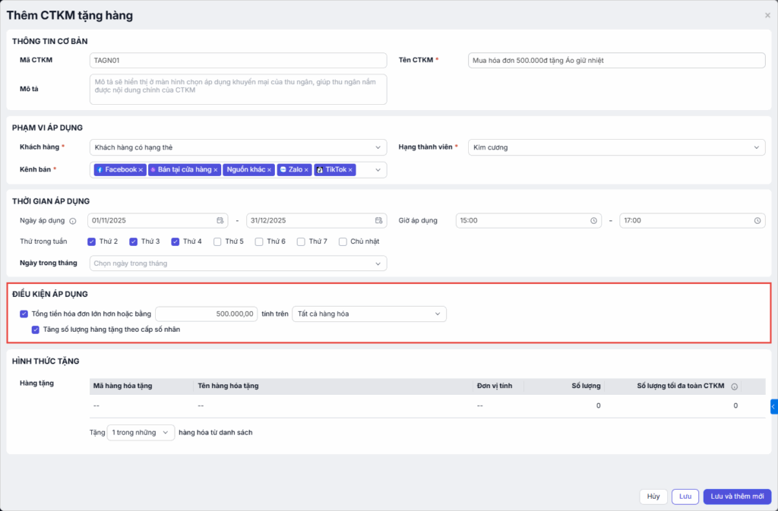Click info icon next to Số lượng tối đa toàn CTKM

click(734, 386)
